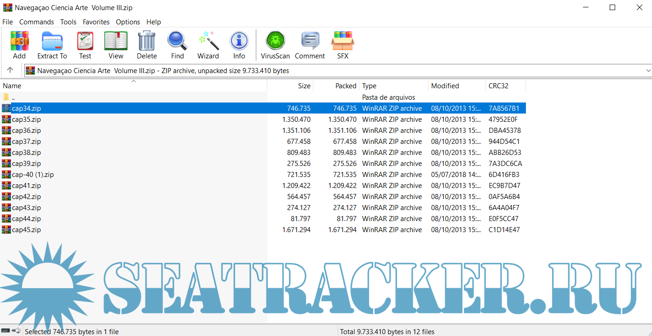Open the Commands menu
Image resolution: width=652 pixels, height=336 pixels.
click(x=36, y=22)
